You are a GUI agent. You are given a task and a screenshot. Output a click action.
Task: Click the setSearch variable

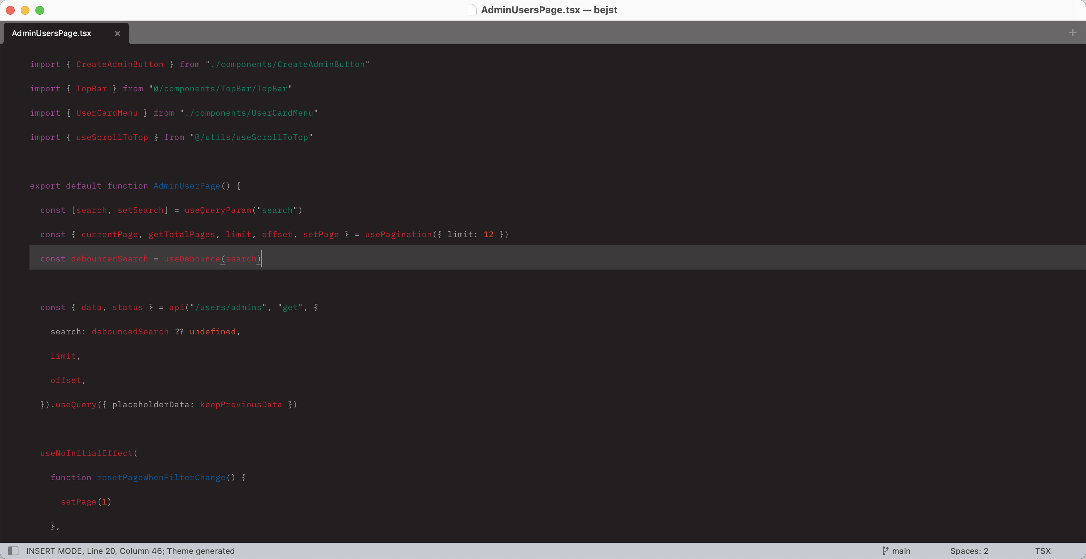click(x=140, y=210)
